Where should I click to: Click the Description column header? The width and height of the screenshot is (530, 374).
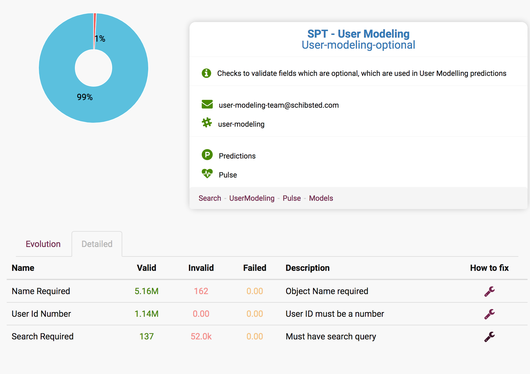coord(307,268)
